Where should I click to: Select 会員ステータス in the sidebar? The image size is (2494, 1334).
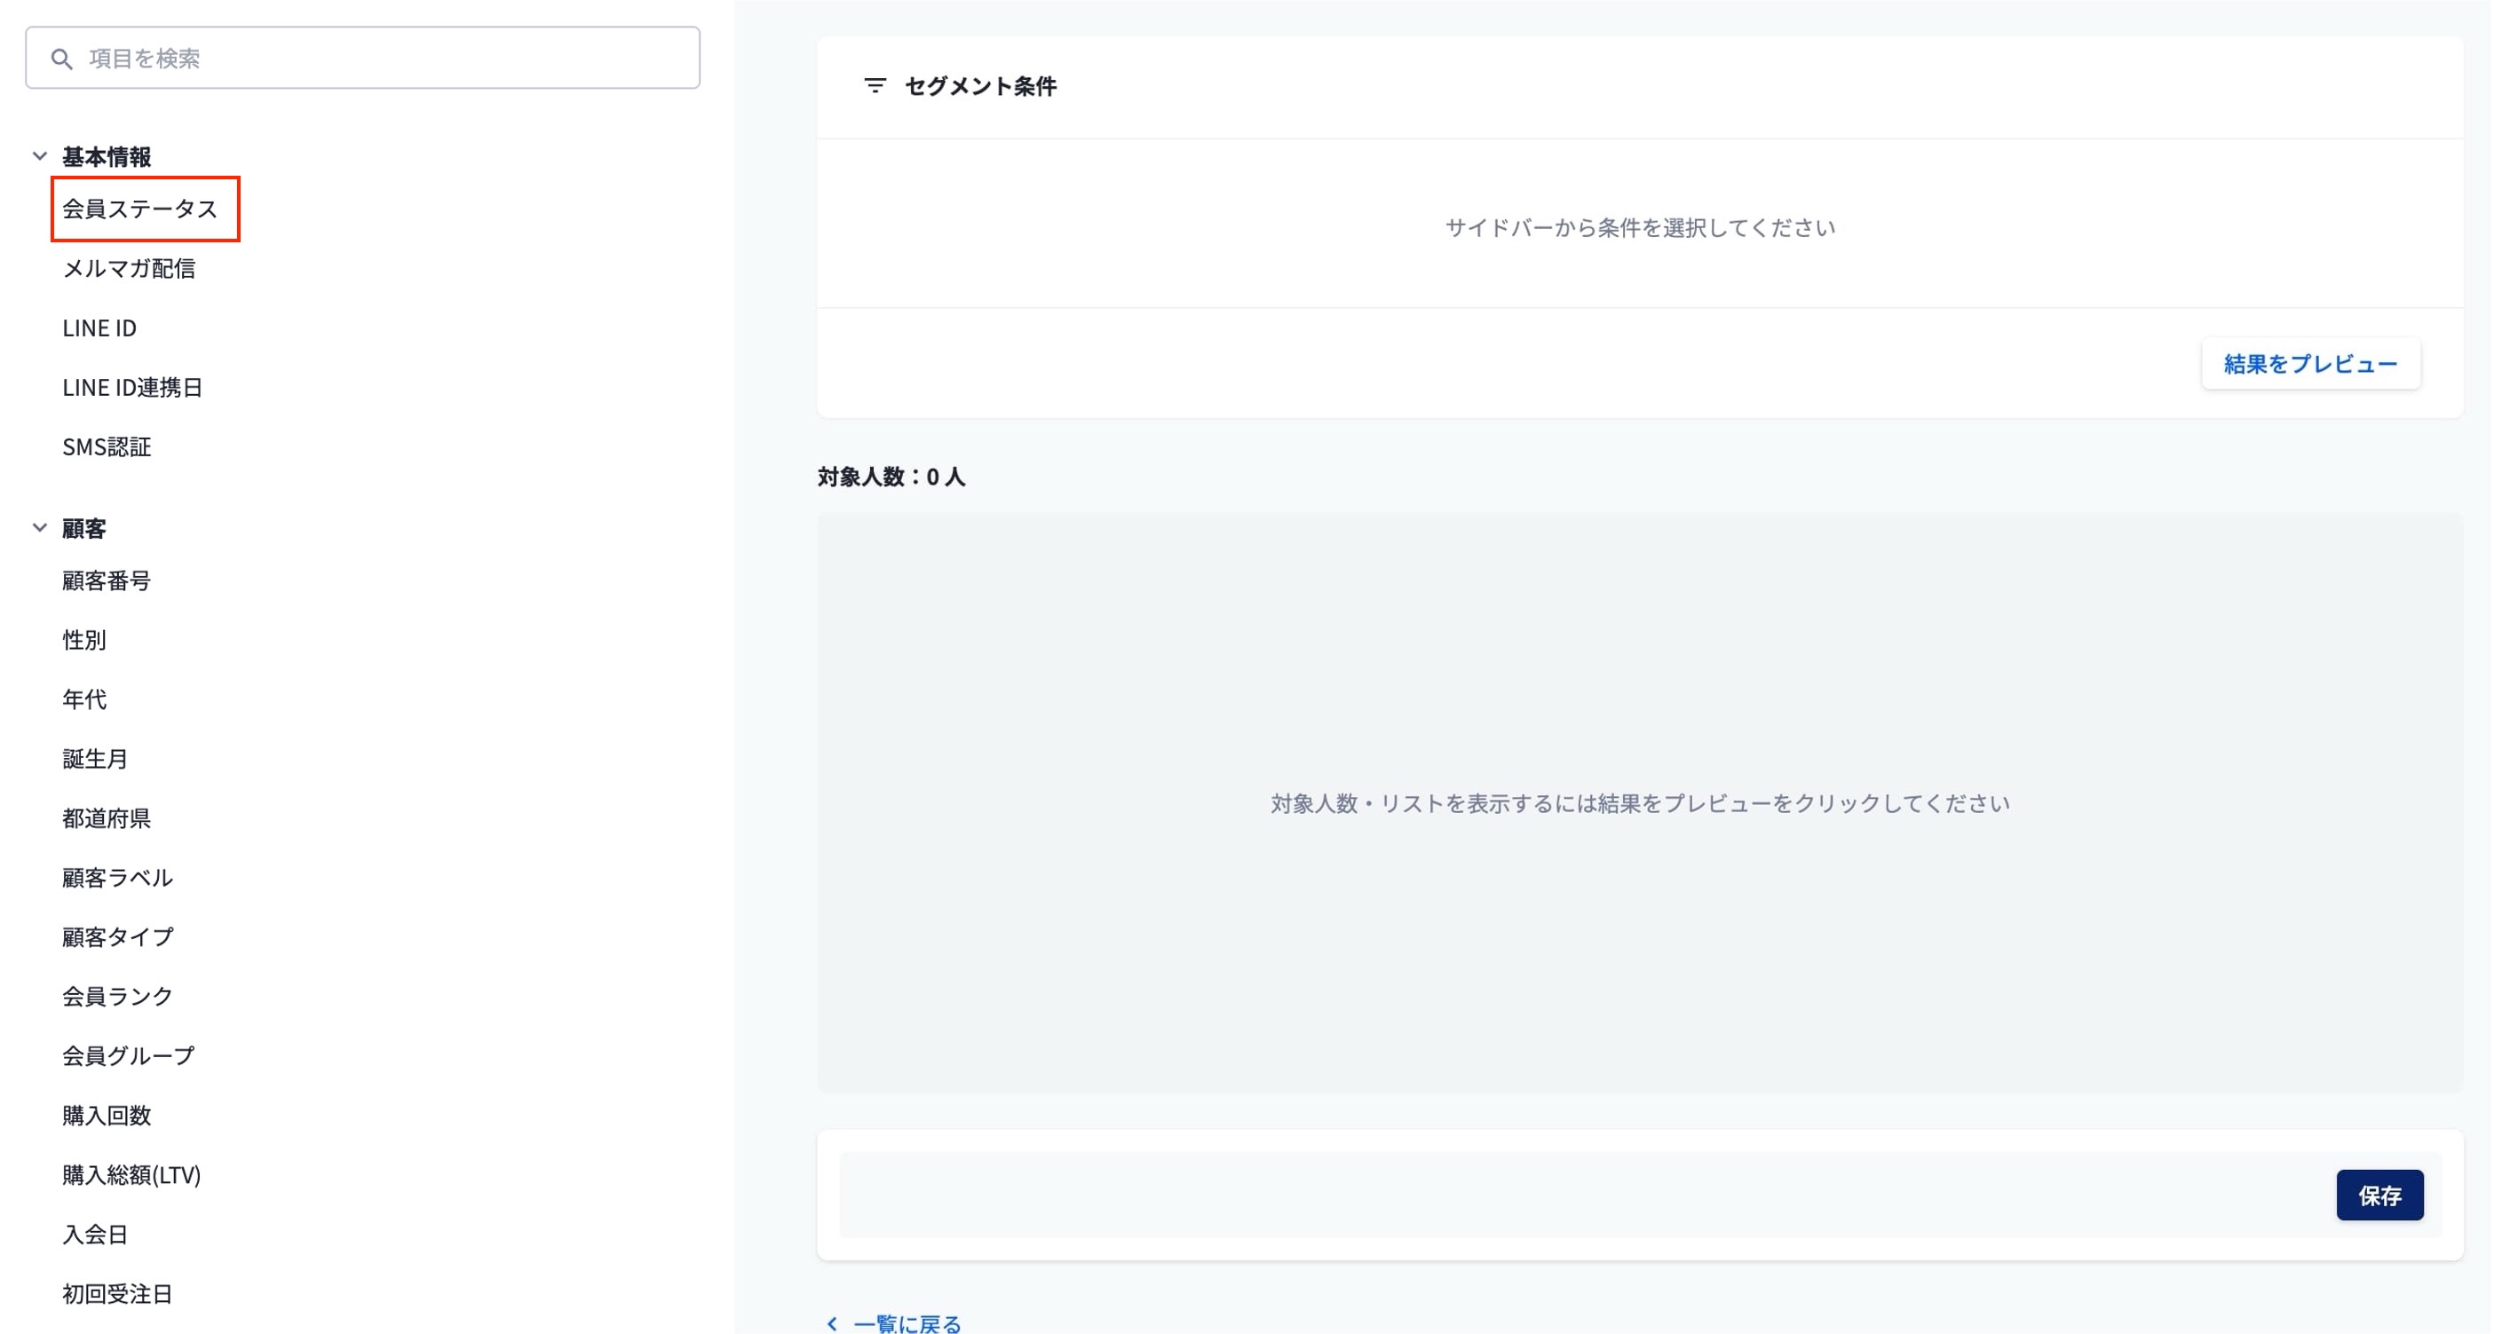point(139,209)
